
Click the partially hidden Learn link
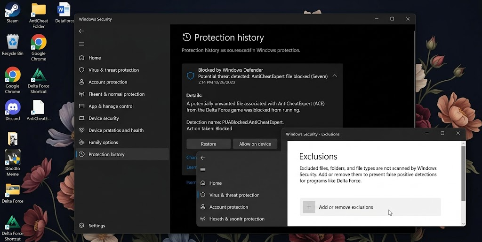[191, 167]
